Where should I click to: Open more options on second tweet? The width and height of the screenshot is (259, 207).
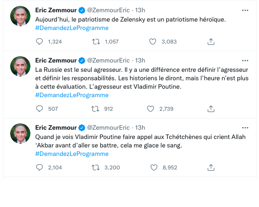point(245,60)
